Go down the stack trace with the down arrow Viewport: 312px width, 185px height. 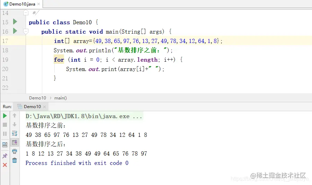[15, 124]
